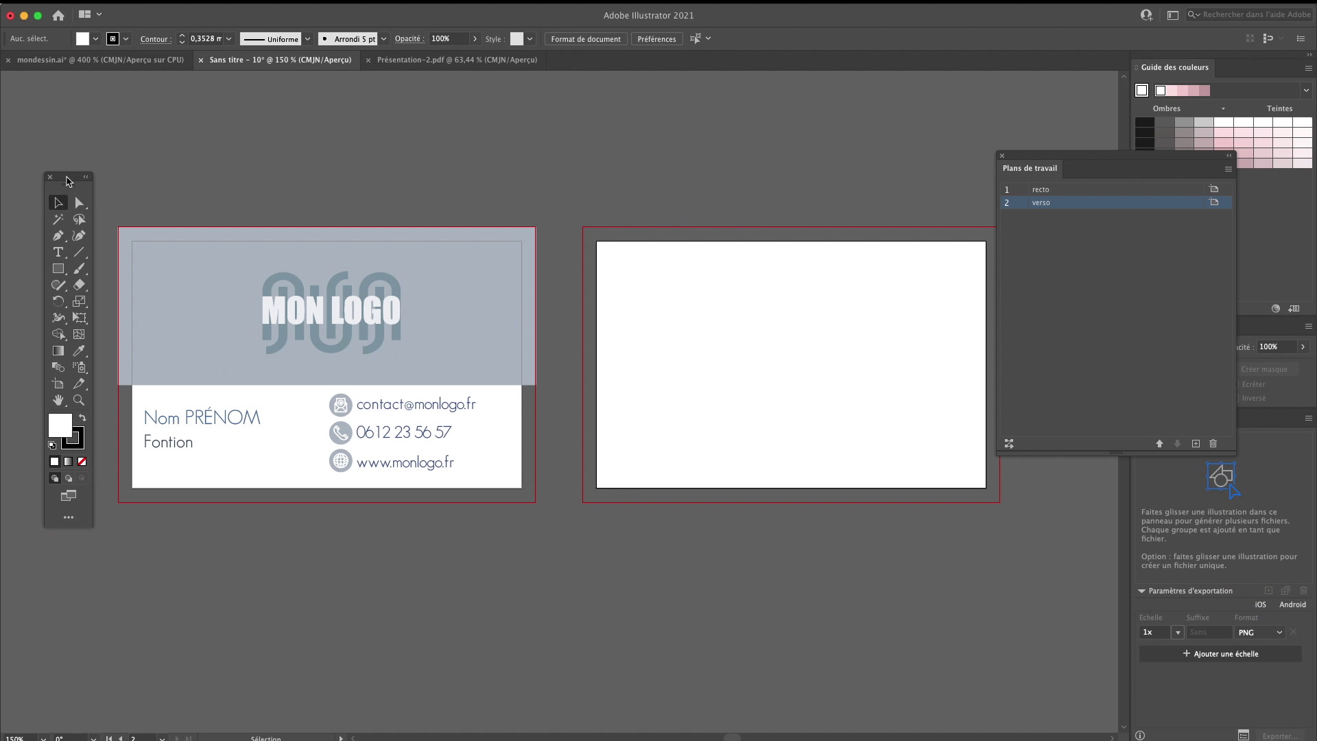Screen dimensions: 1317x741
Task: Move artboard up with arrow icon
Action: 1159,444
